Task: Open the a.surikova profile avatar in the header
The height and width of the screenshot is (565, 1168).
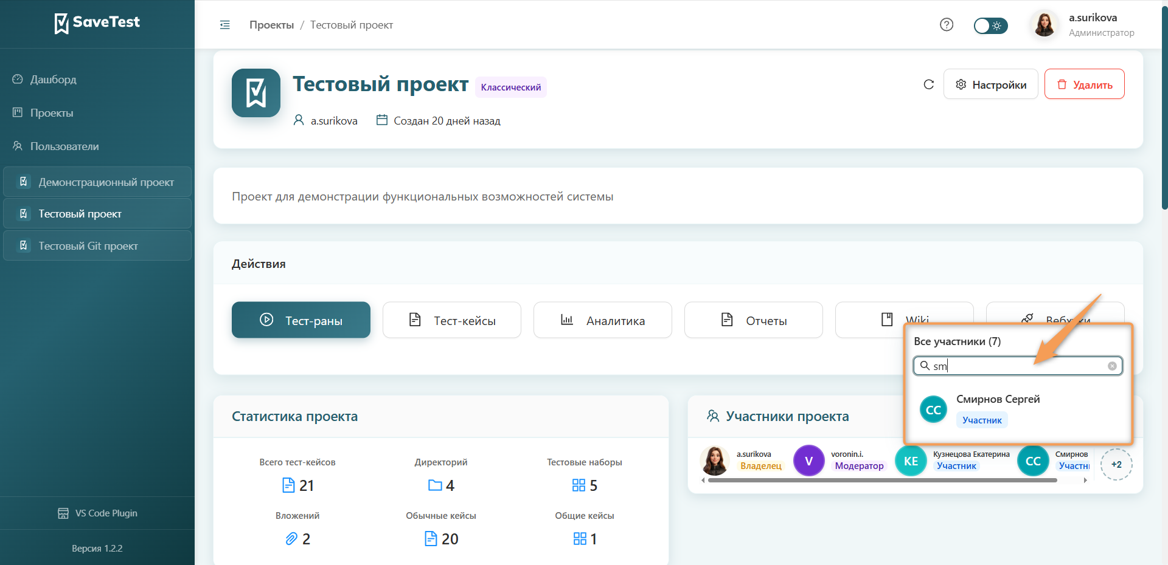Action: tap(1045, 25)
